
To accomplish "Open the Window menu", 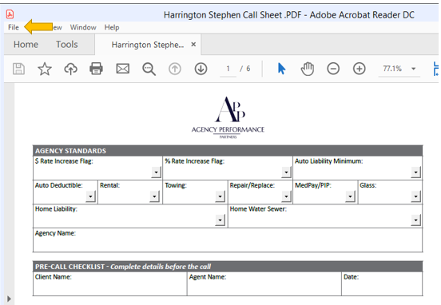I will pyautogui.click(x=83, y=27).
